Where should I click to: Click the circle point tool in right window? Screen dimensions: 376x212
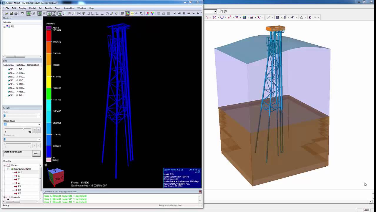[x=222, y=17]
